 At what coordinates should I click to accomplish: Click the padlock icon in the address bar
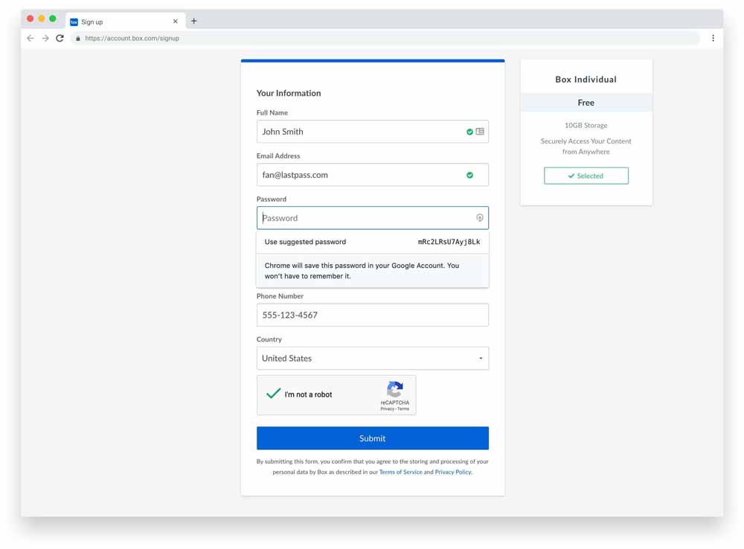78,38
